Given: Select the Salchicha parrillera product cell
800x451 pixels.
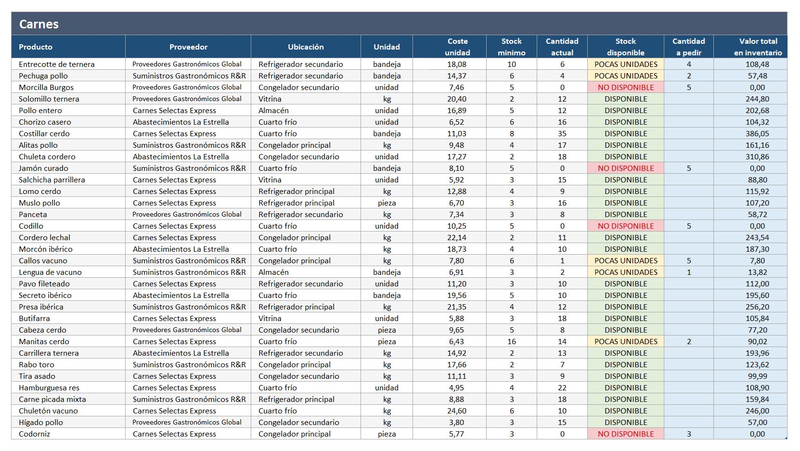Looking at the screenshot, I should click(x=68, y=180).
